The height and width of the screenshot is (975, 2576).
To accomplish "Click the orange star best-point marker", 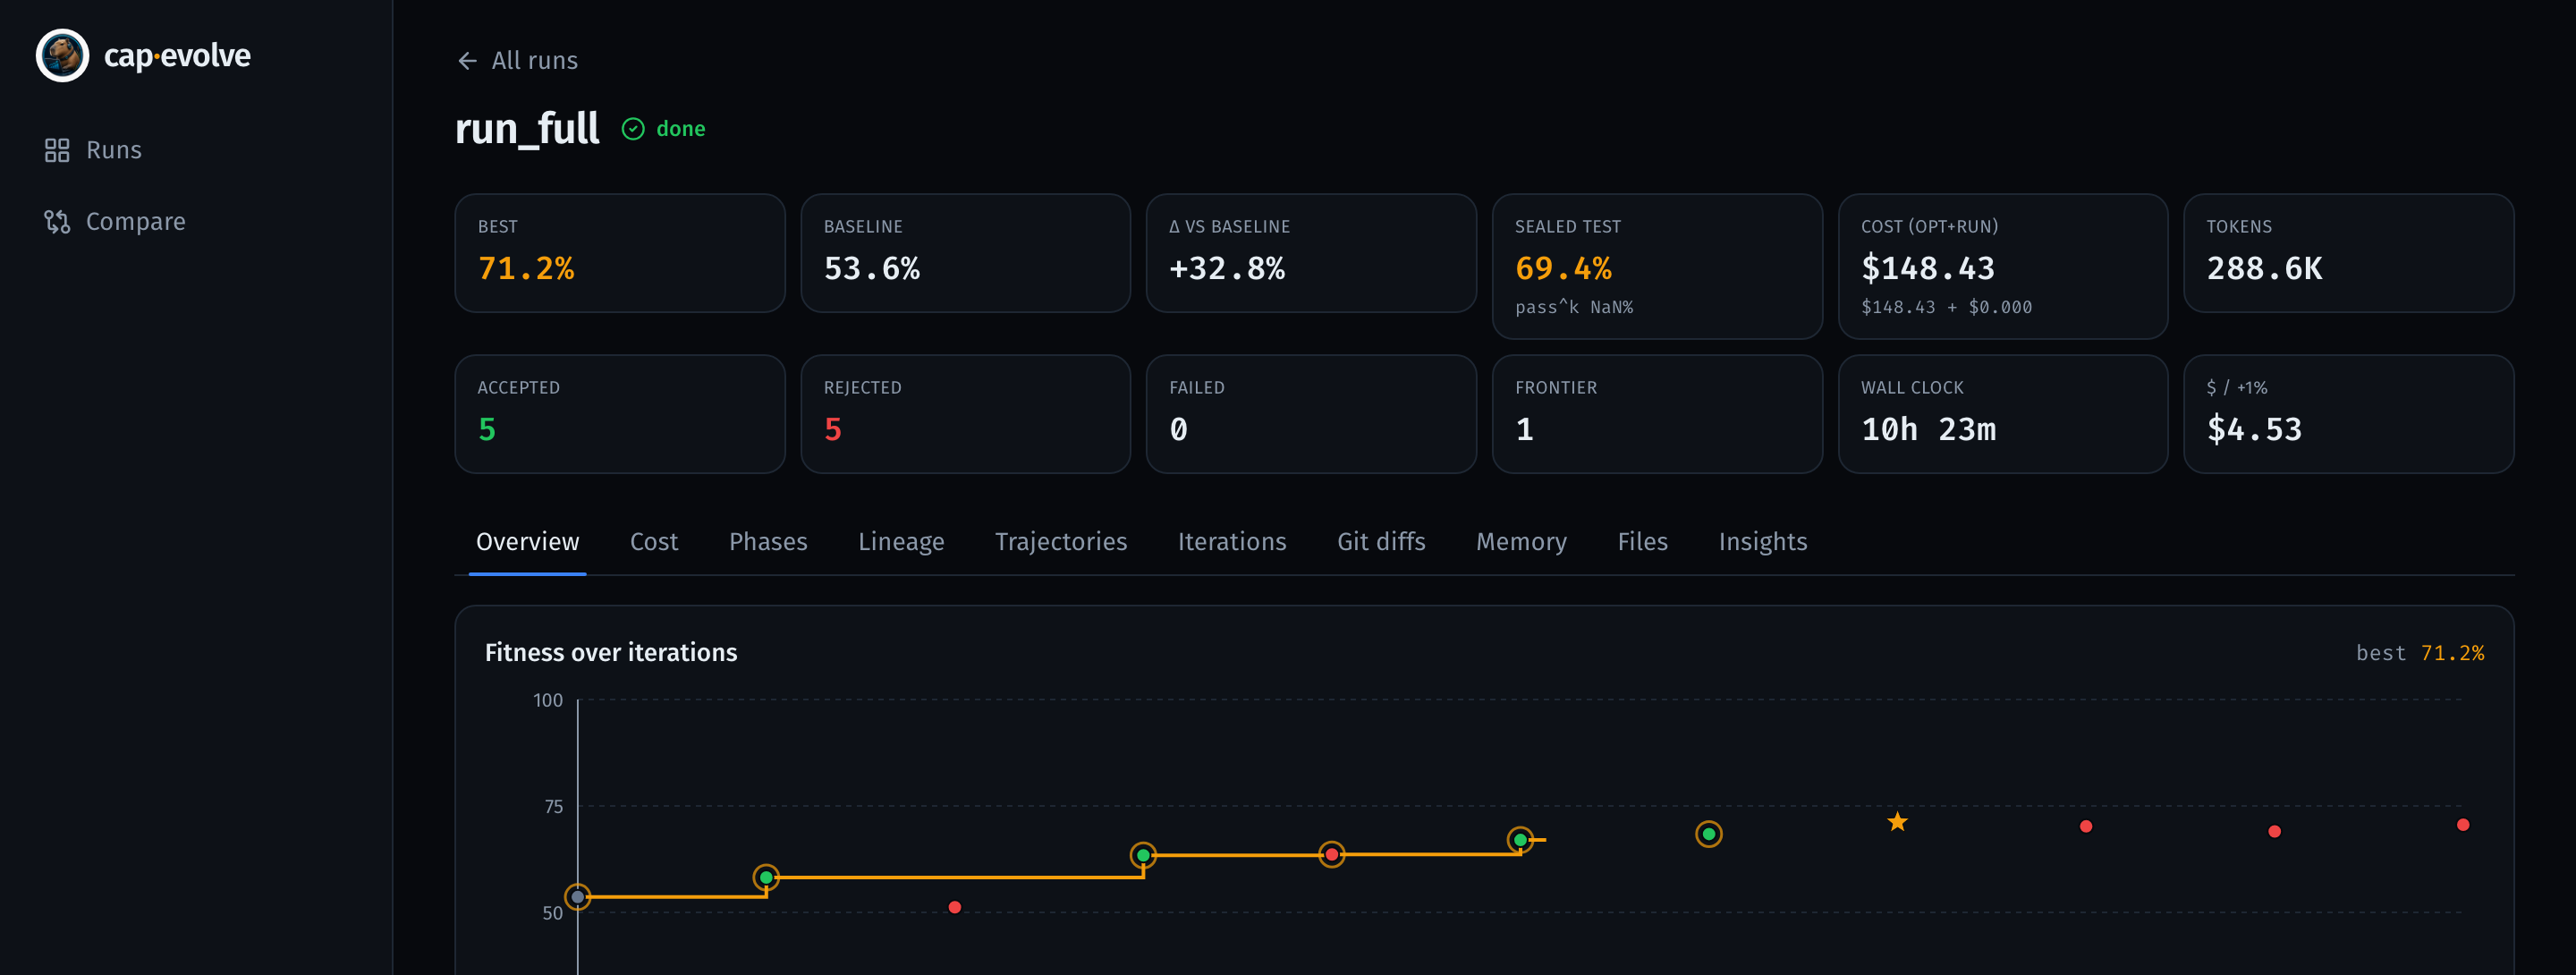I will point(1897,821).
